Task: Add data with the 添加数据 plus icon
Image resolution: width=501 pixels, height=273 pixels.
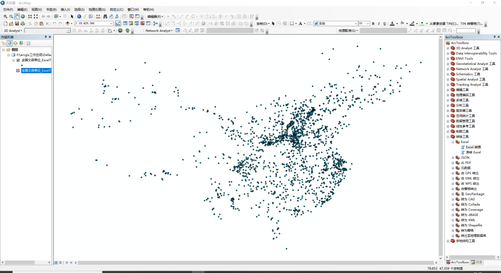Action: (x=68, y=23)
